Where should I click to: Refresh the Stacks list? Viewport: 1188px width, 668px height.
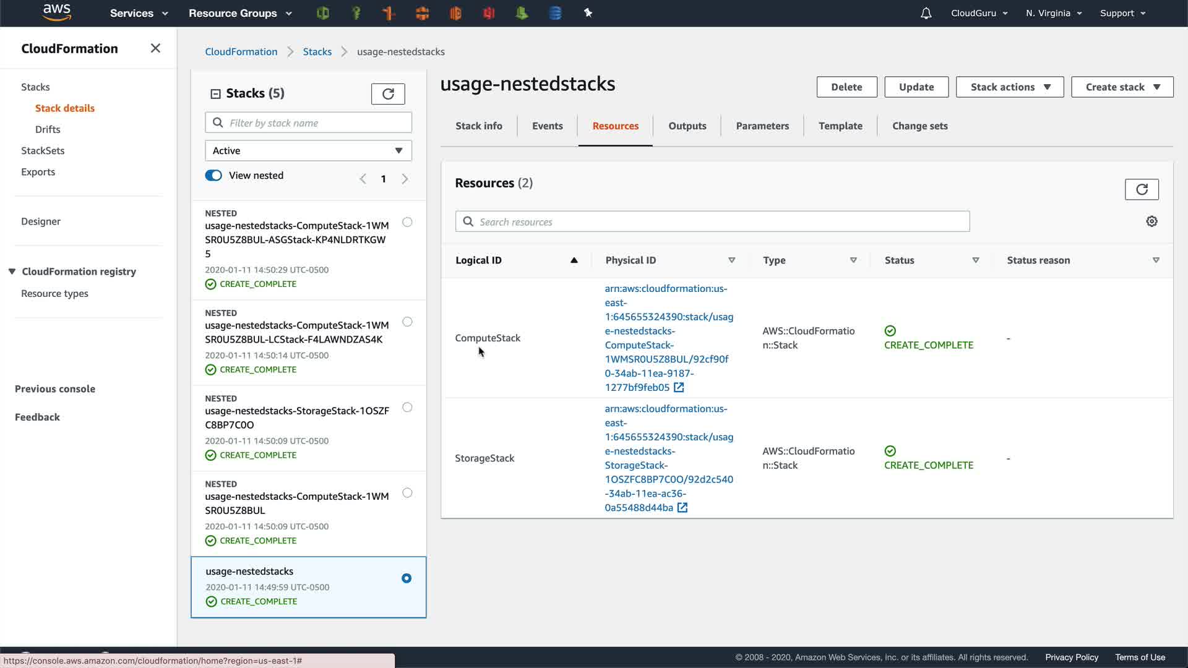click(388, 94)
